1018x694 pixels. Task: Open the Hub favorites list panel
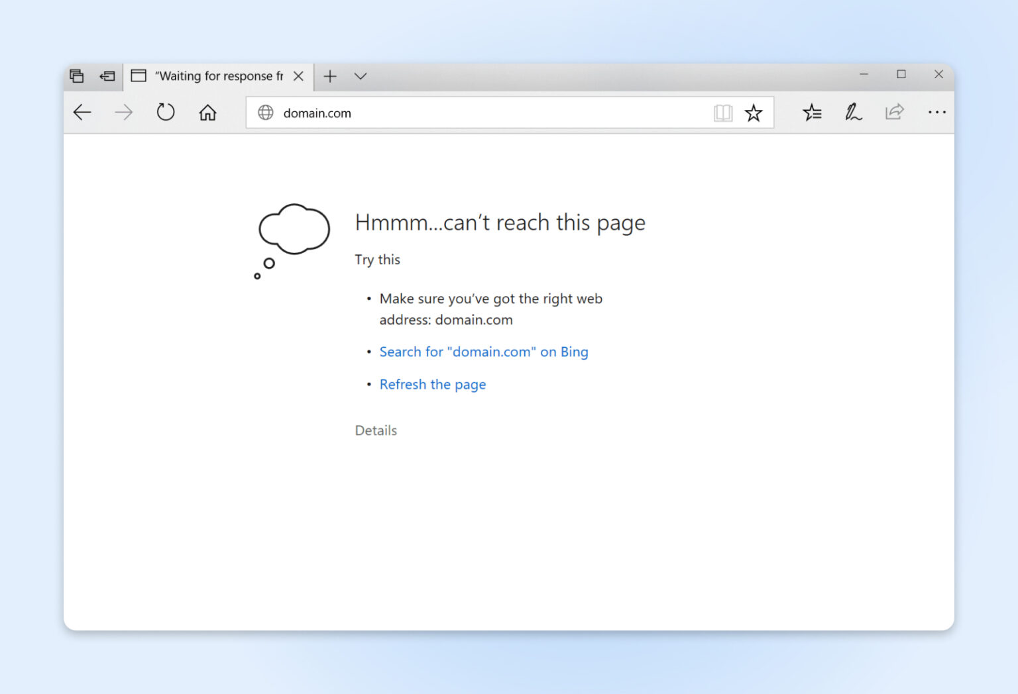(811, 113)
